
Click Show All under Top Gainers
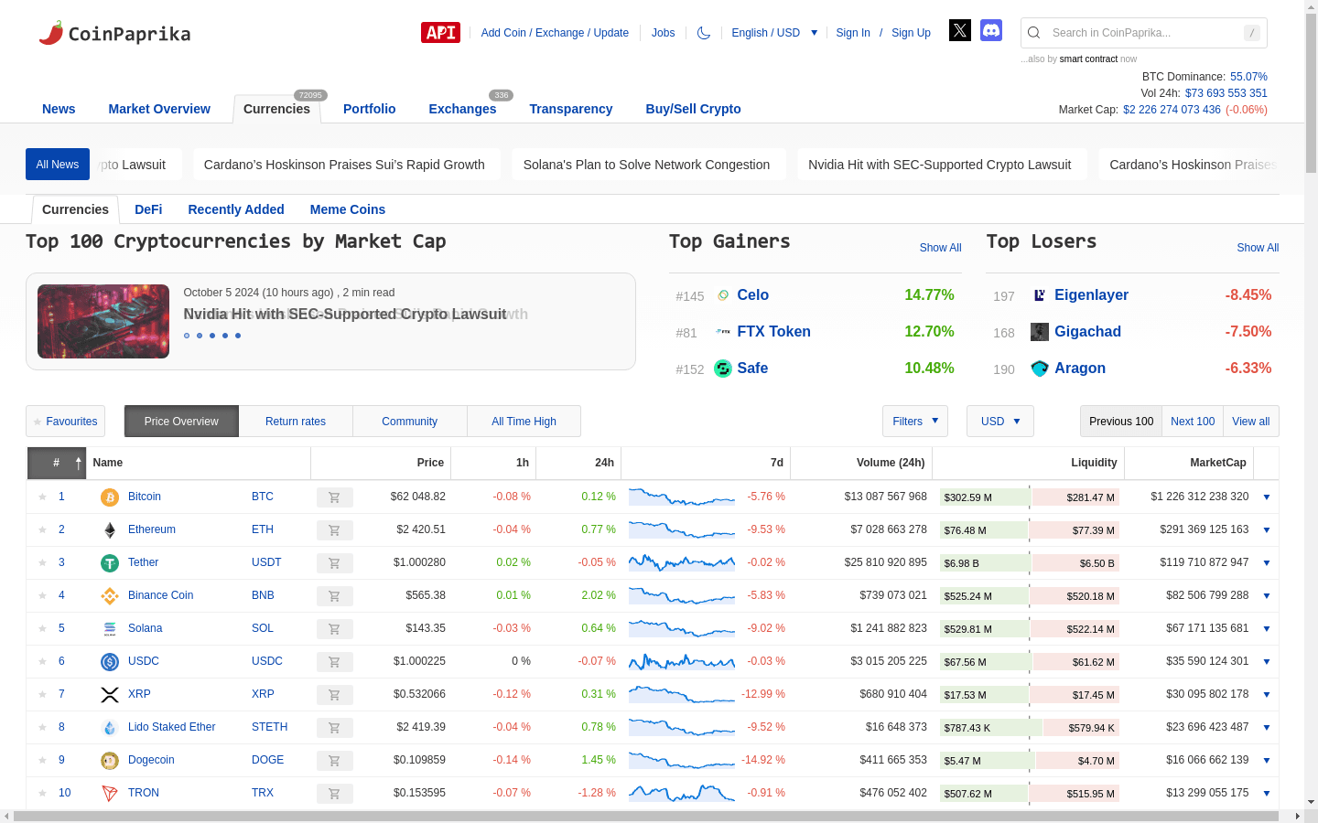tap(940, 248)
